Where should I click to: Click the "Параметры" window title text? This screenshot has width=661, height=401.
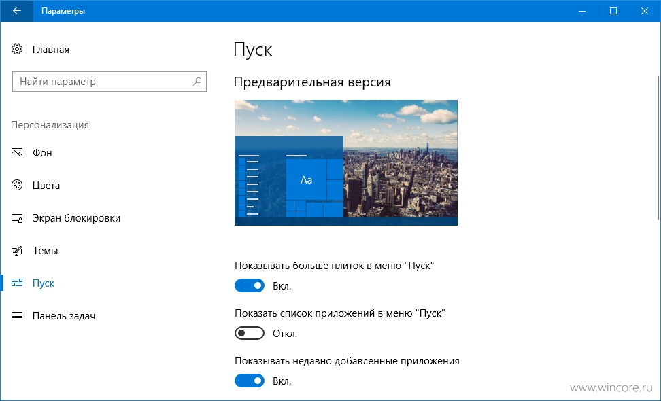click(x=63, y=11)
